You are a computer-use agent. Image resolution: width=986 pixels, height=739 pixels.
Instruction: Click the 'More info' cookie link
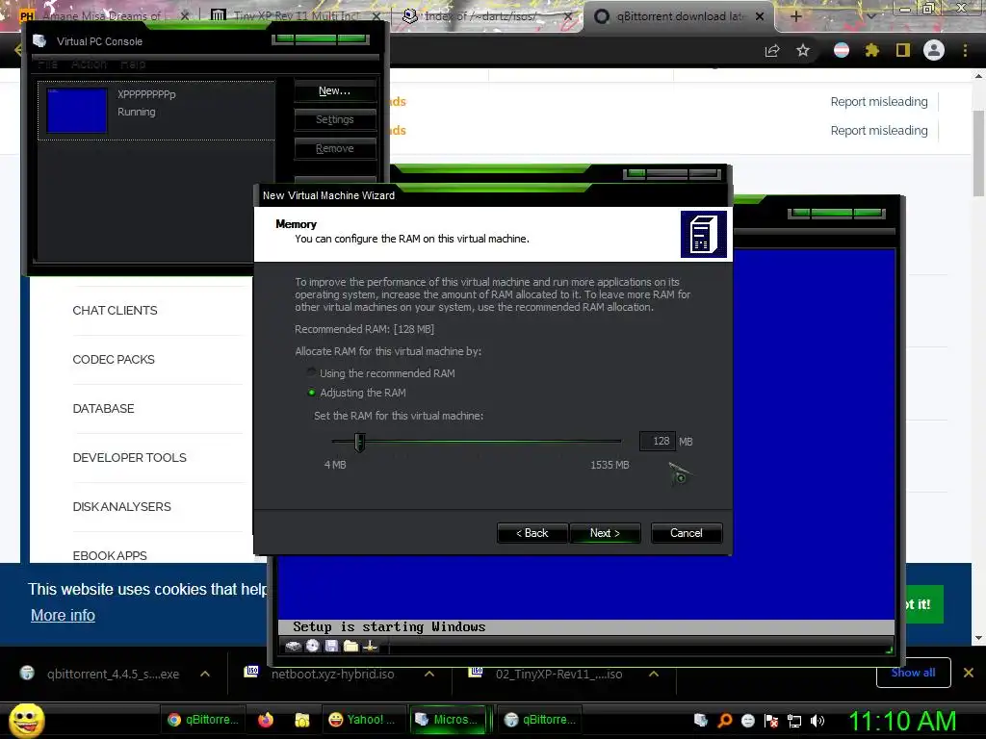pyautogui.click(x=63, y=615)
